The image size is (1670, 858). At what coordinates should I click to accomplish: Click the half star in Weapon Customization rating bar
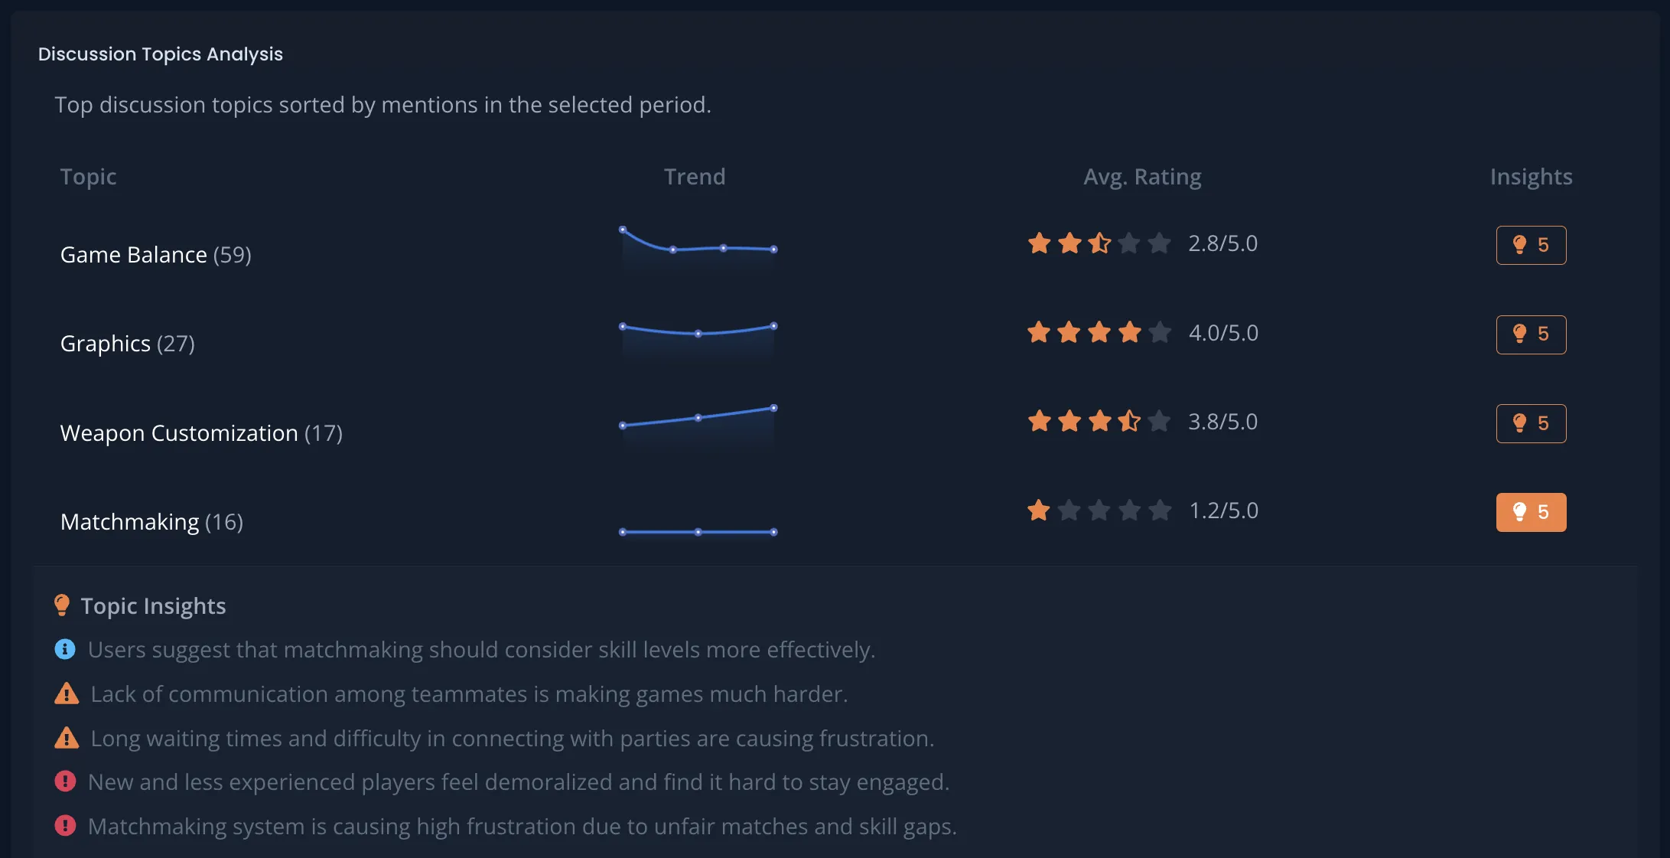(x=1129, y=421)
